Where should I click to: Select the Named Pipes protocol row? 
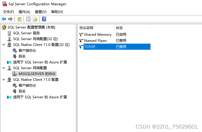(114, 41)
